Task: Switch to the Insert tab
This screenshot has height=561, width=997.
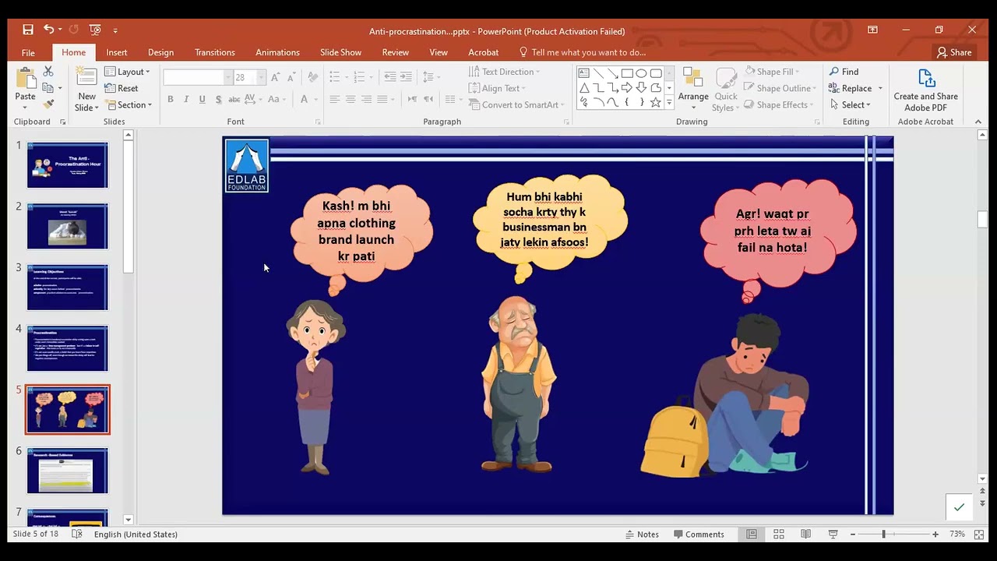Action: [x=117, y=52]
